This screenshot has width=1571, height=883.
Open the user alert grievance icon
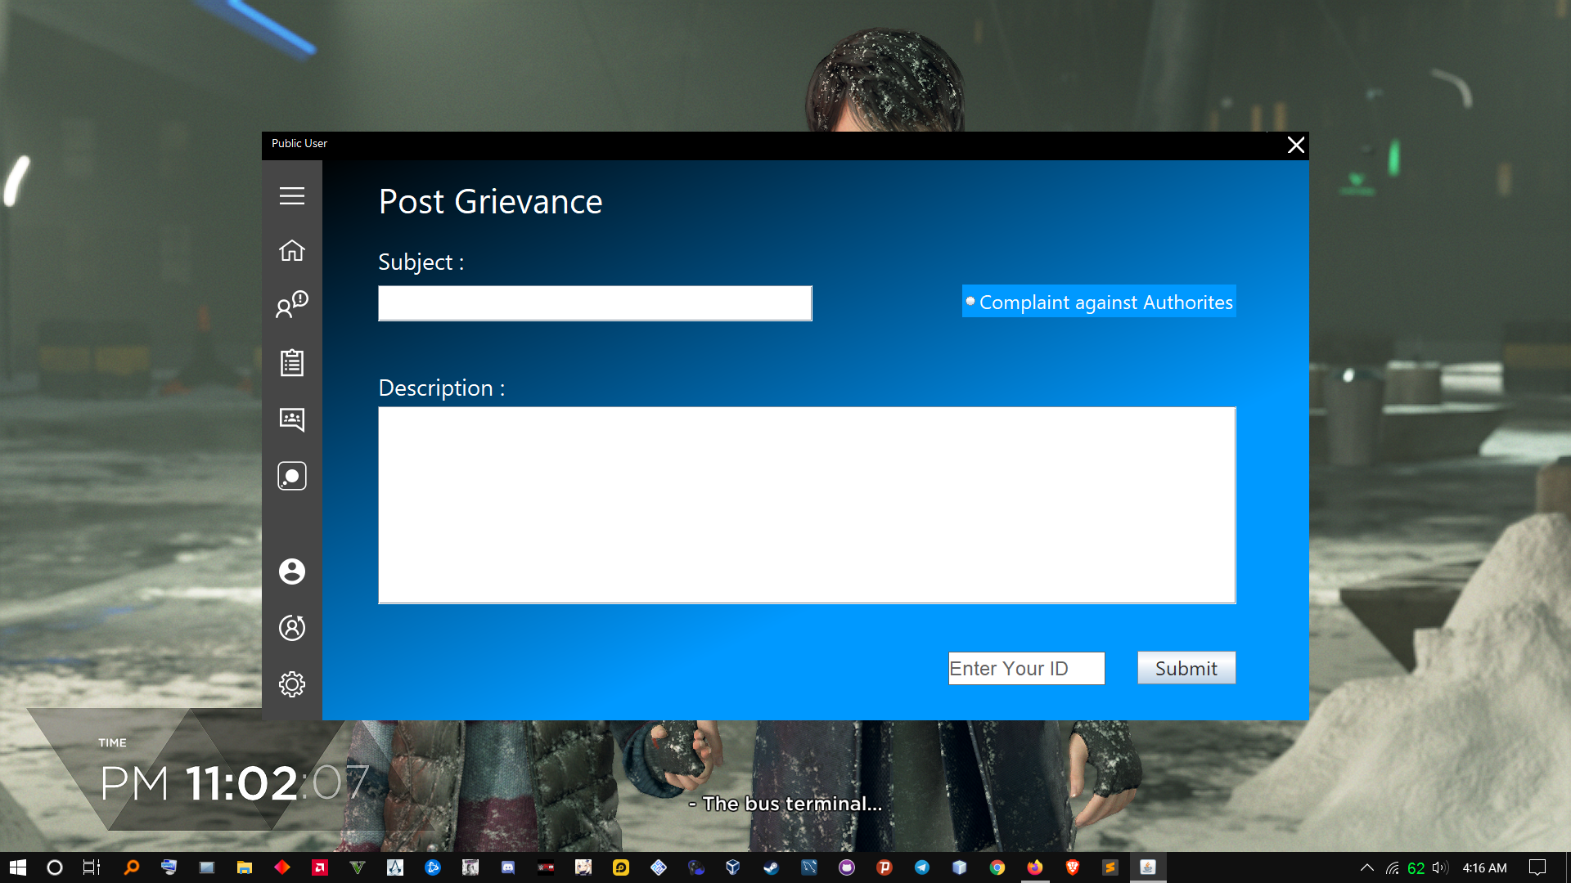tap(291, 305)
